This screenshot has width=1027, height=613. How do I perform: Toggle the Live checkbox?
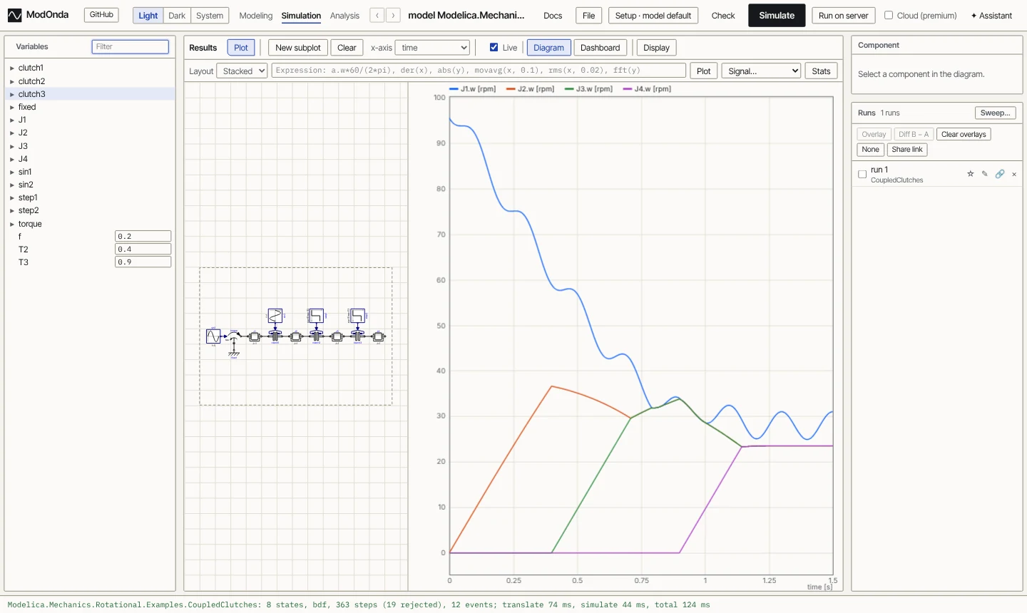pos(494,47)
